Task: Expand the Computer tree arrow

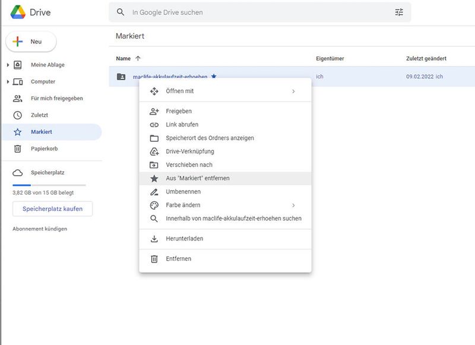Action: coord(8,81)
